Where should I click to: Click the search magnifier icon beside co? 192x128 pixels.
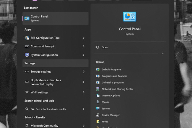click(27, 109)
